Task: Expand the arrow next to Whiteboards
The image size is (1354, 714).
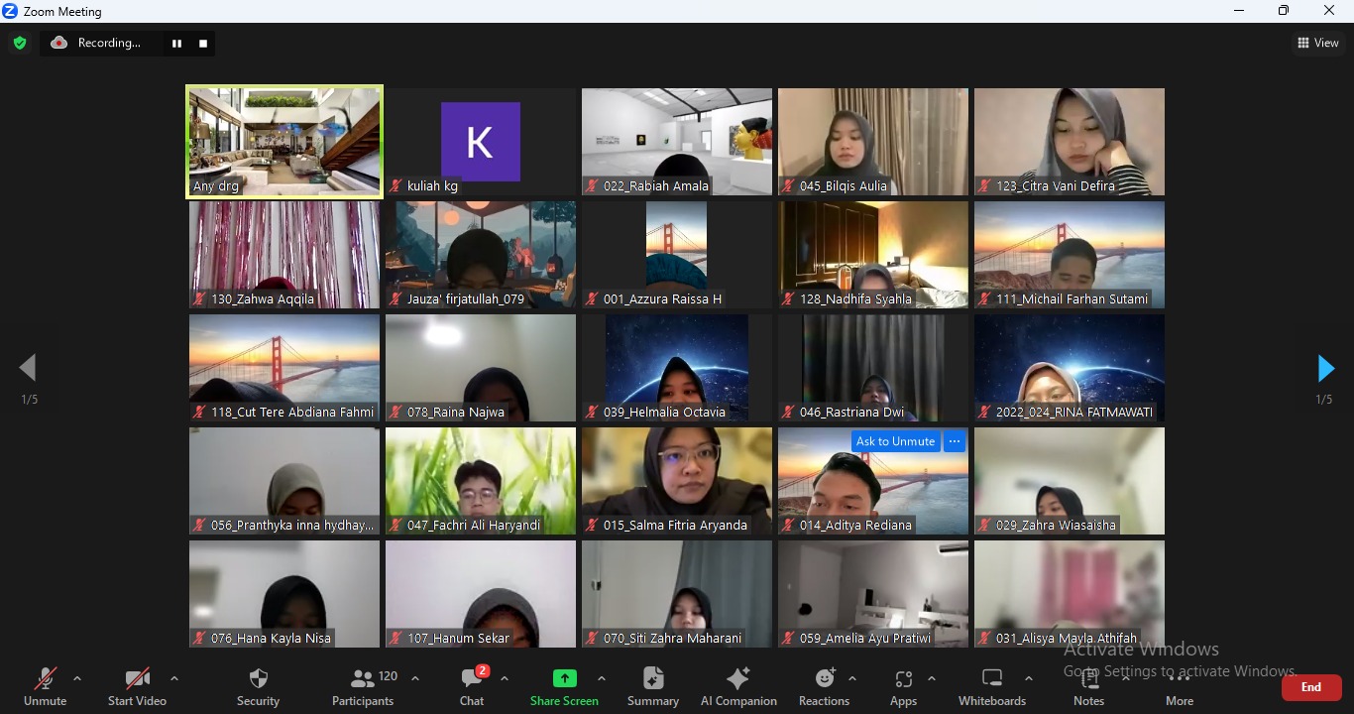Action: click(x=1029, y=679)
